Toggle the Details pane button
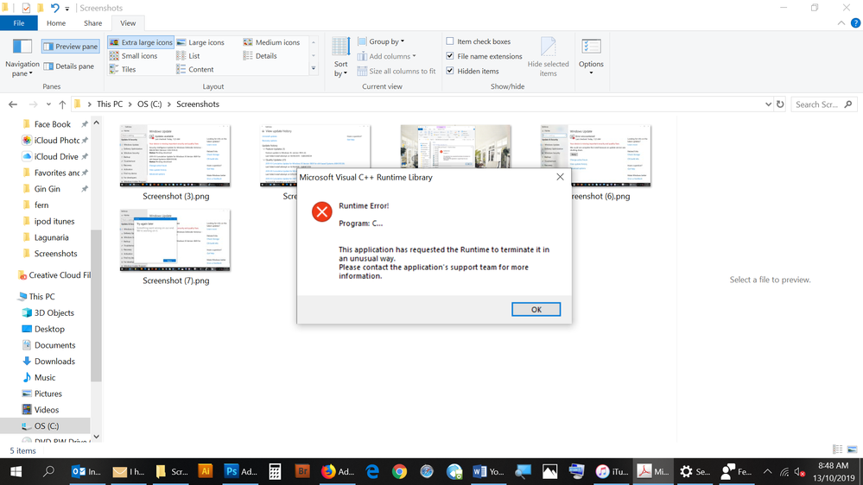863x485 pixels. coord(69,66)
